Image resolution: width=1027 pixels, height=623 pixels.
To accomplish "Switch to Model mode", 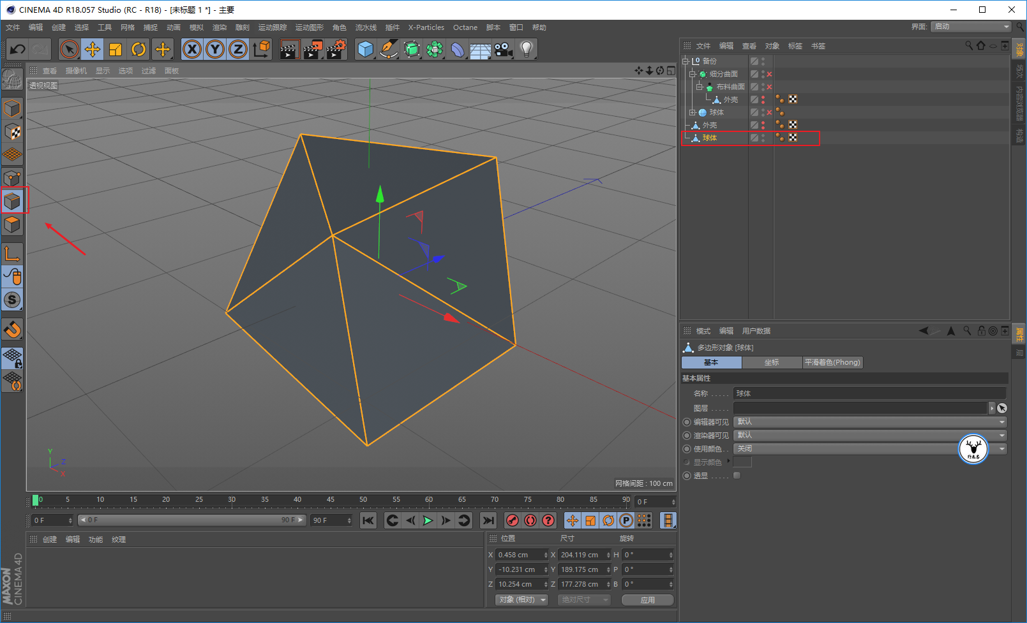I will (x=12, y=109).
